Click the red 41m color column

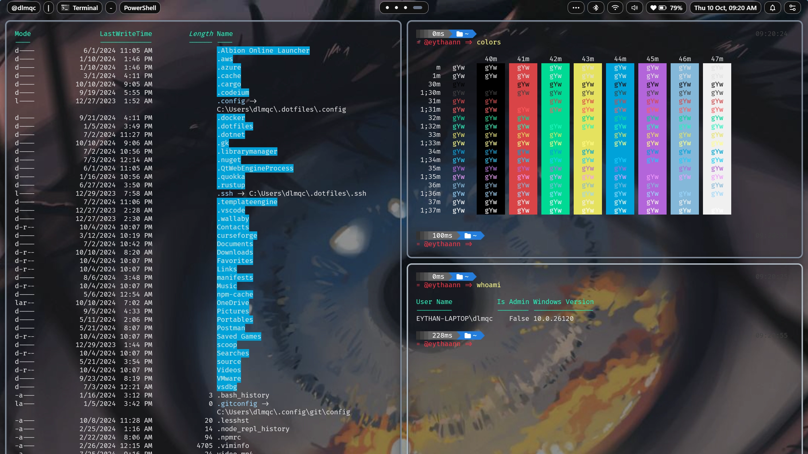click(x=523, y=138)
